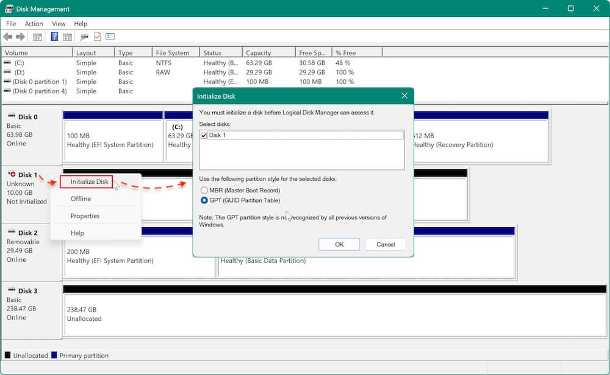Select MBR (Master Boot Record) partition style
The width and height of the screenshot is (610, 375).
point(206,190)
